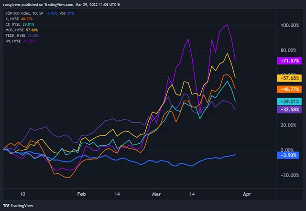Select the X, NYSE legend entry
The width and height of the screenshot is (306, 211).
pyautogui.click(x=19, y=19)
